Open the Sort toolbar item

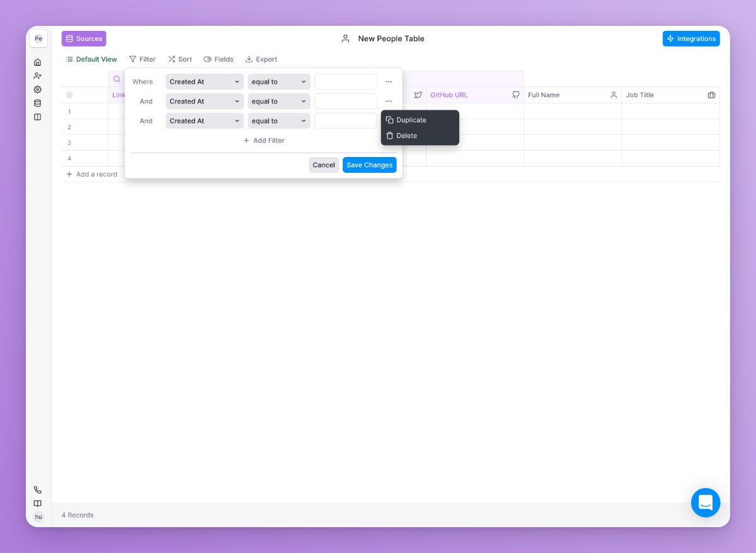[x=180, y=59]
